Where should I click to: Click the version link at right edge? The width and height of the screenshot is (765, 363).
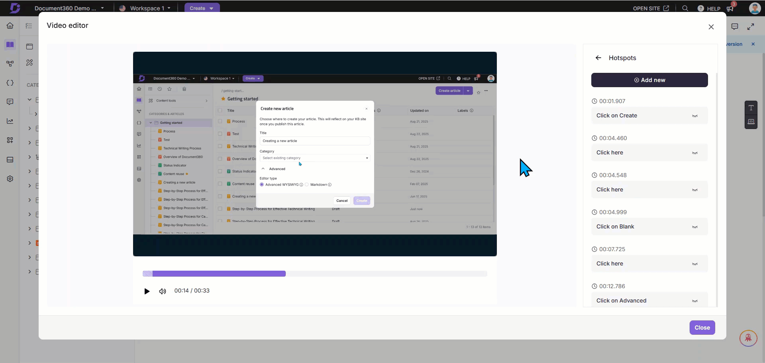734,44
